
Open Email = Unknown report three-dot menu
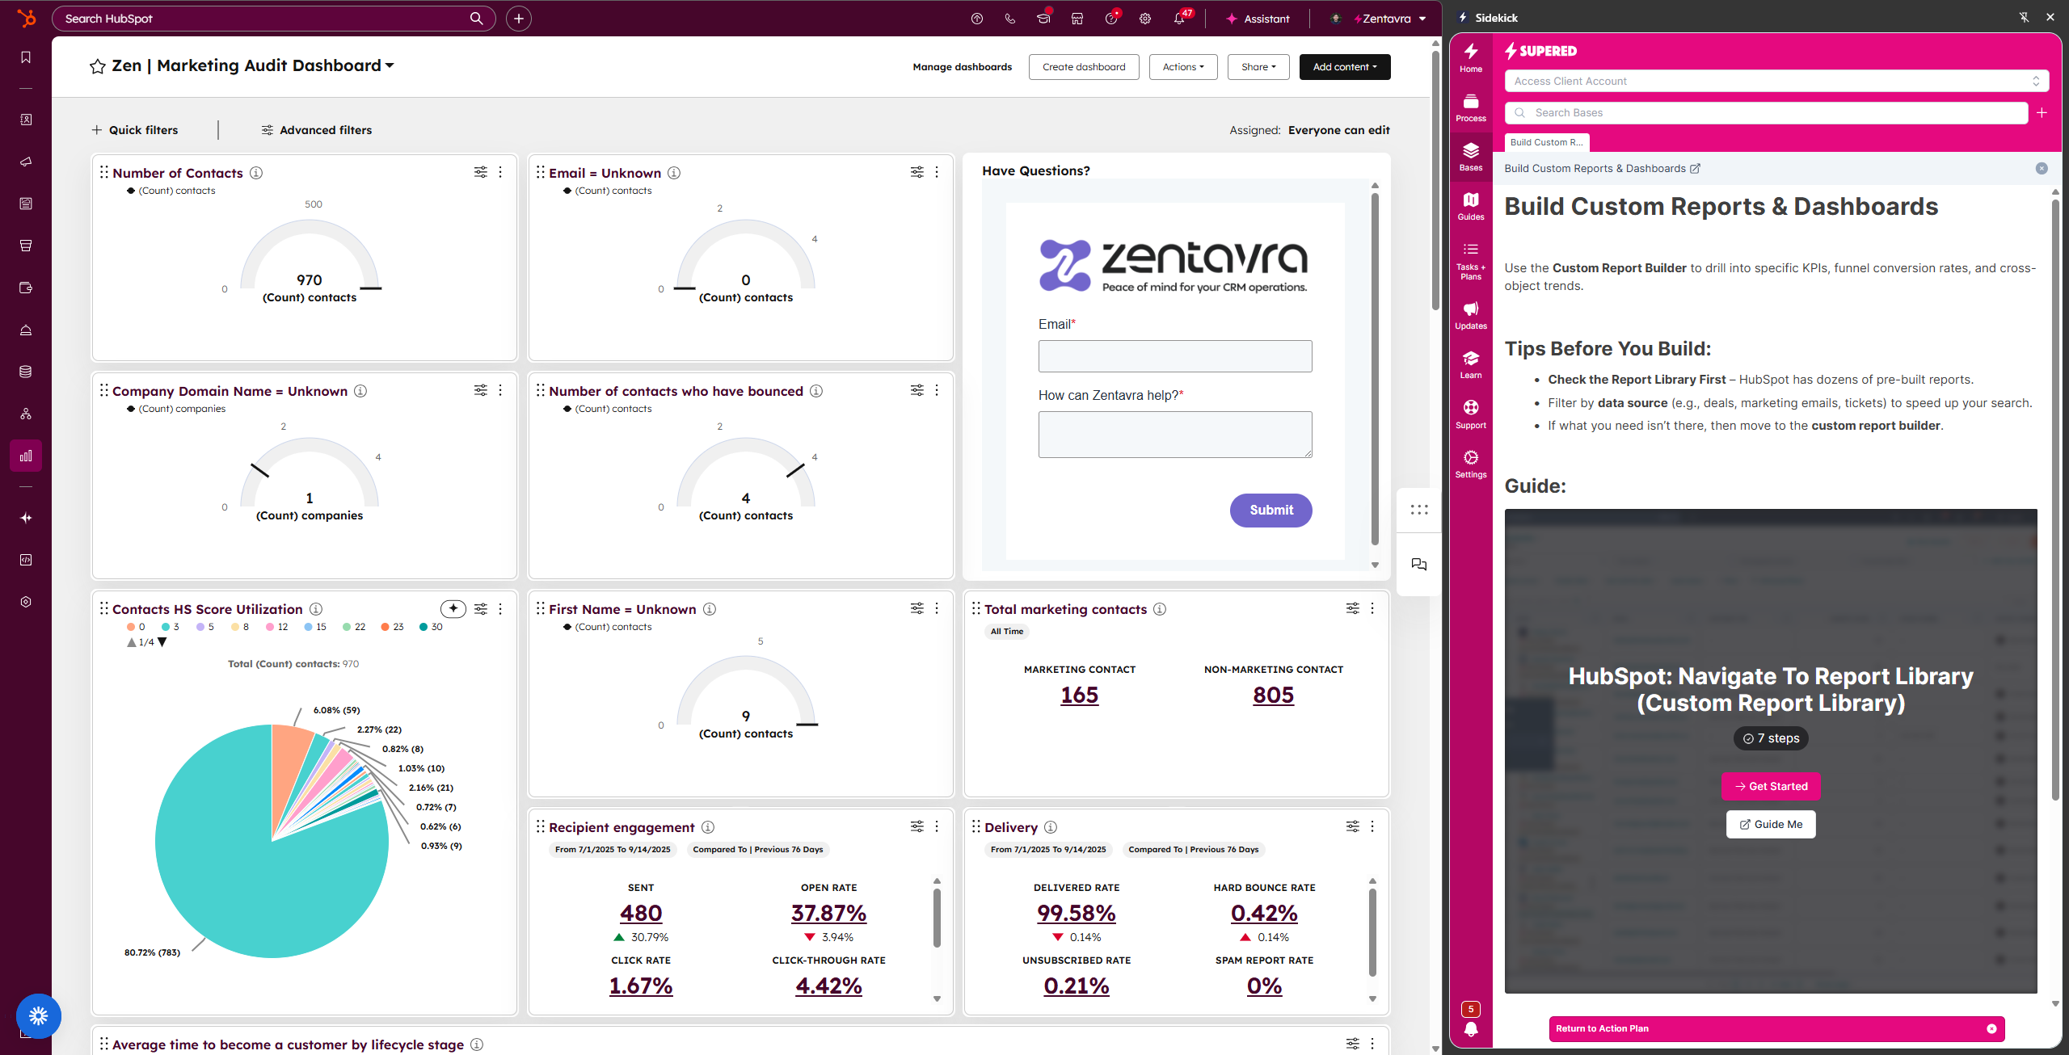937,172
